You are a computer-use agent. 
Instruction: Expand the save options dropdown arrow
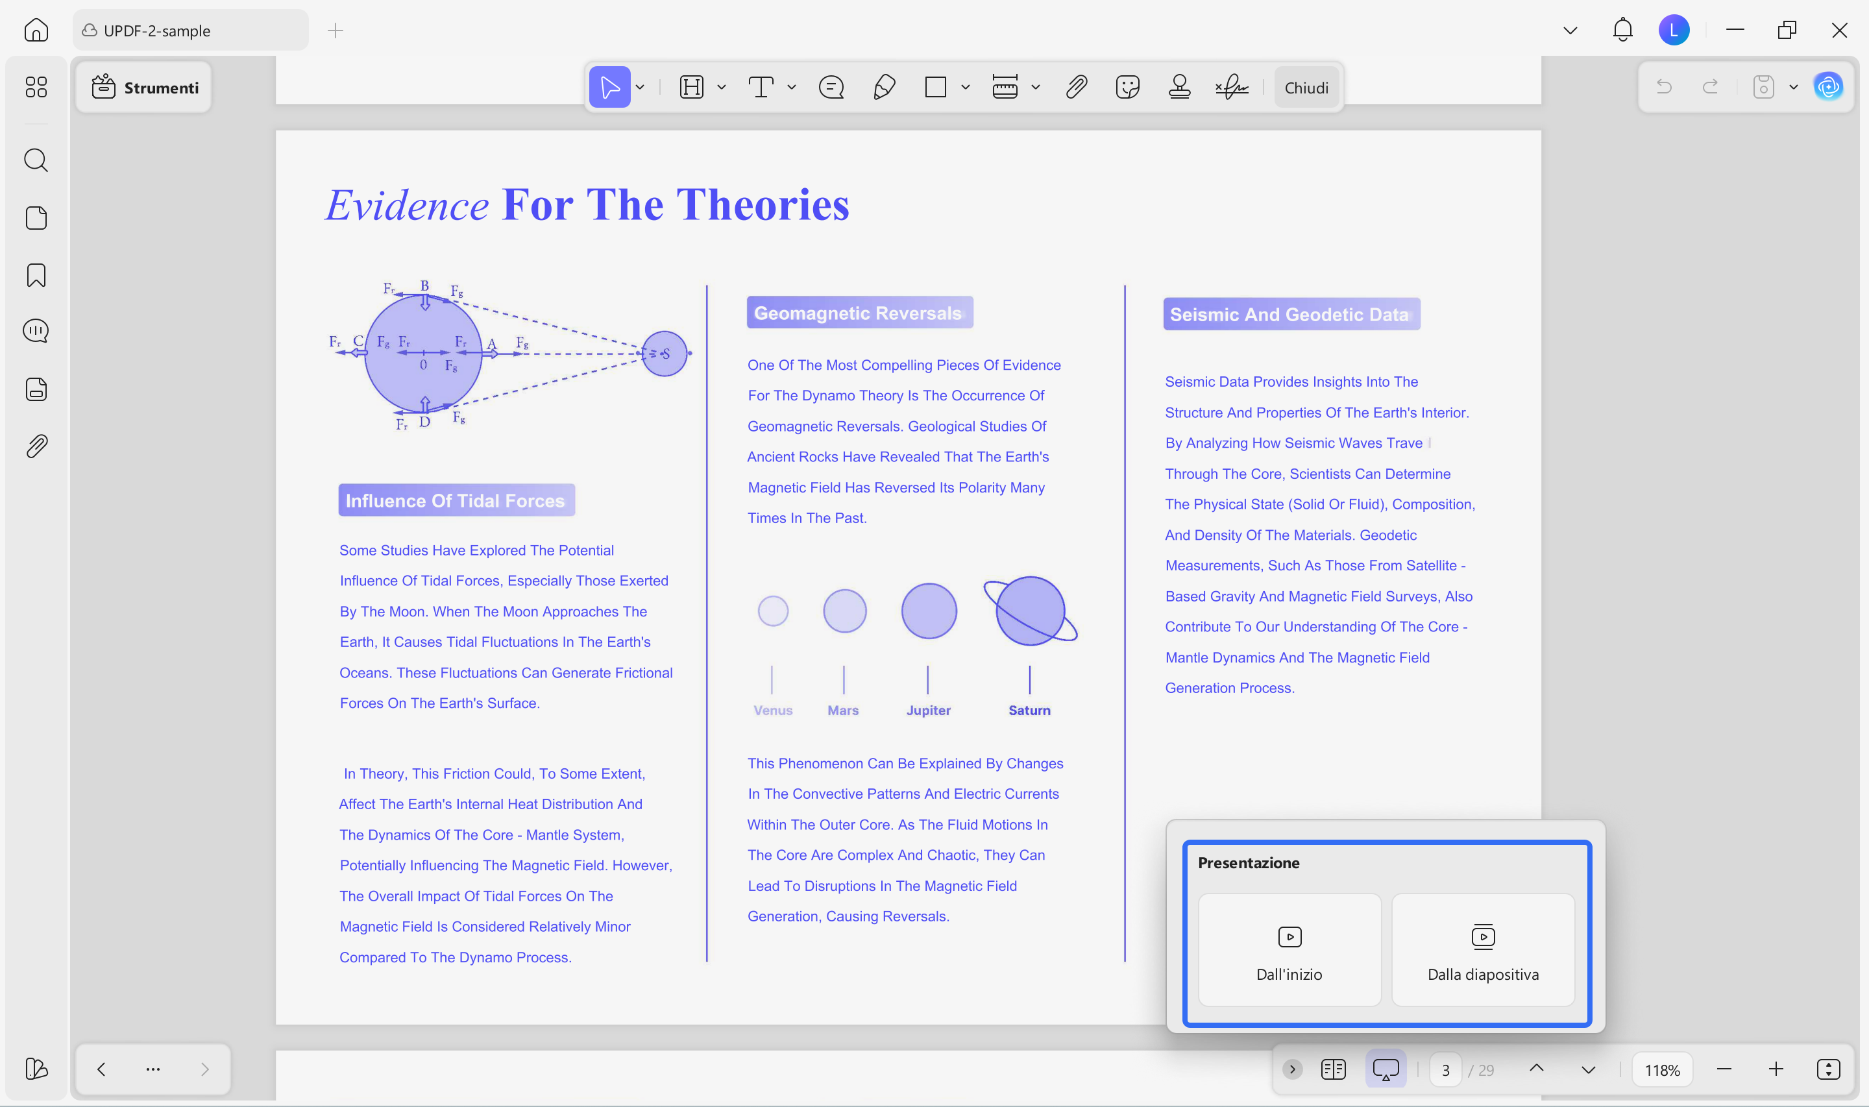(1794, 88)
